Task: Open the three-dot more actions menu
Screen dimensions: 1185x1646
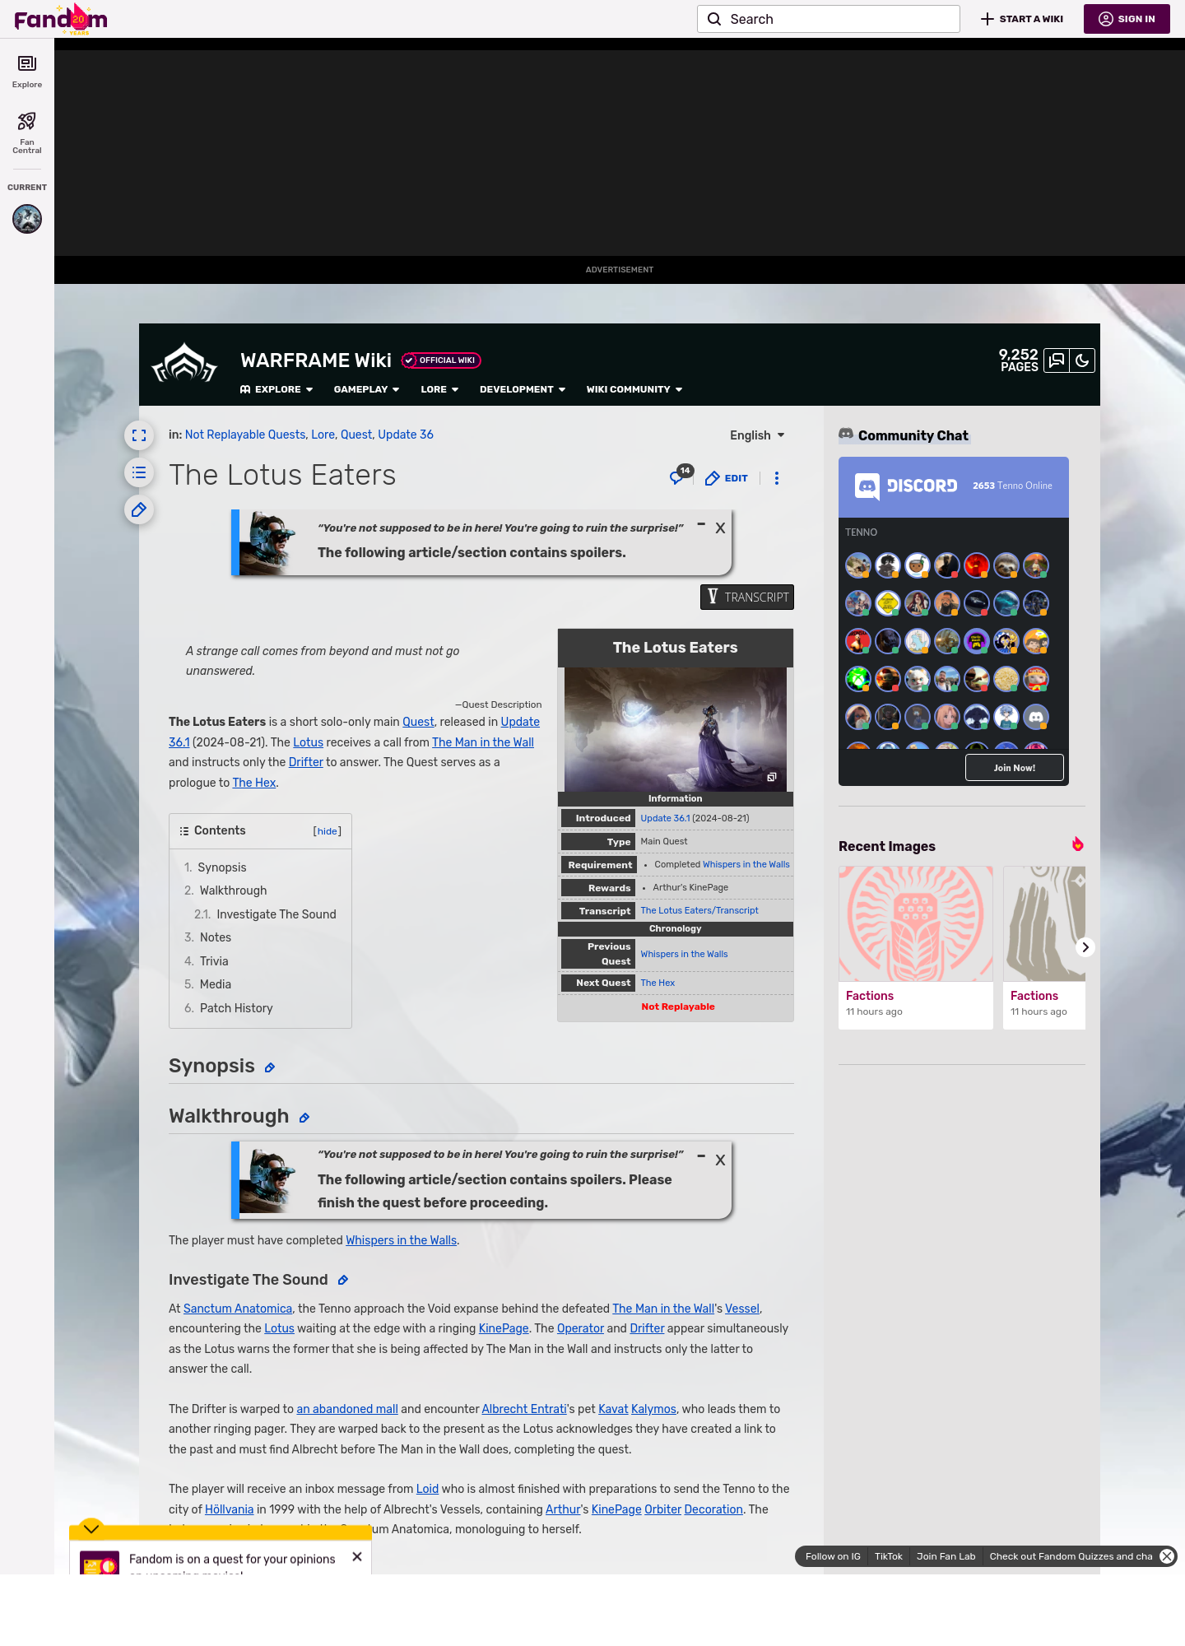Action: (x=777, y=478)
